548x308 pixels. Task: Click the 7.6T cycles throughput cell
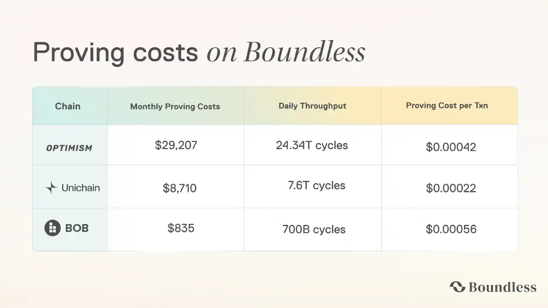(x=316, y=186)
